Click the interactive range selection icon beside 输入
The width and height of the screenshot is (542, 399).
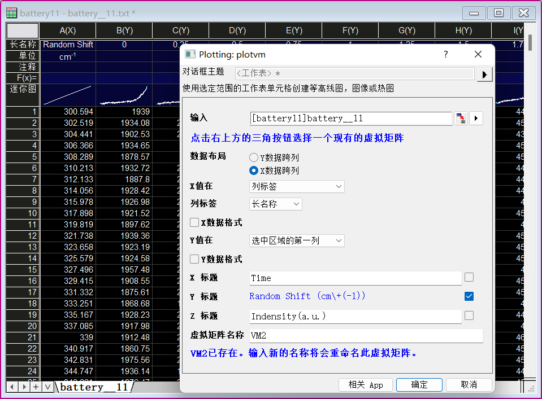click(461, 118)
